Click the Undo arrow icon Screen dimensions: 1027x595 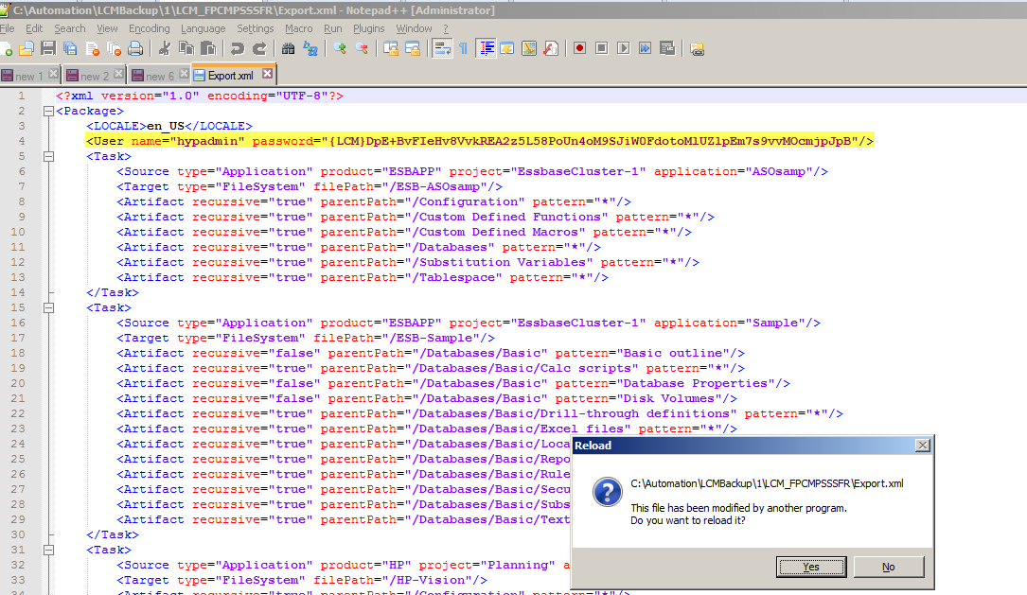(237, 49)
